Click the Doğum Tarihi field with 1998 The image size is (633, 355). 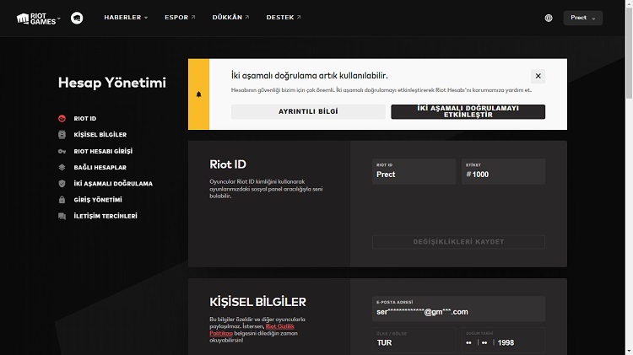coord(503,340)
